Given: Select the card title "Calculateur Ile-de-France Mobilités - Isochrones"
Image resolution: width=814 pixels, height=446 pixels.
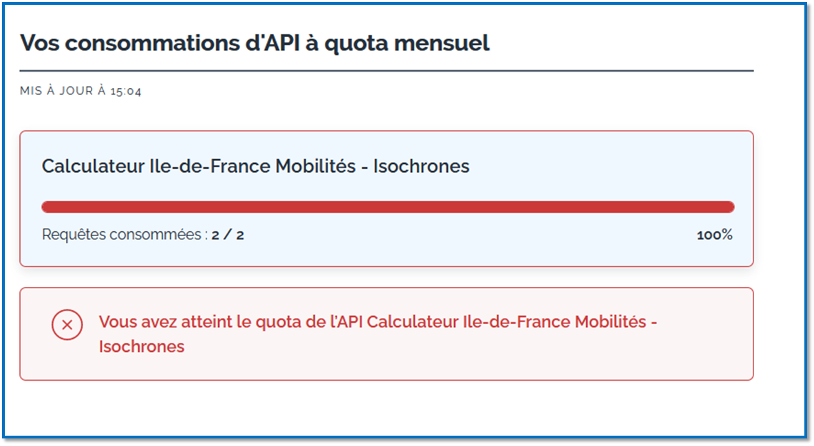Looking at the screenshot, I should (255, 166).
